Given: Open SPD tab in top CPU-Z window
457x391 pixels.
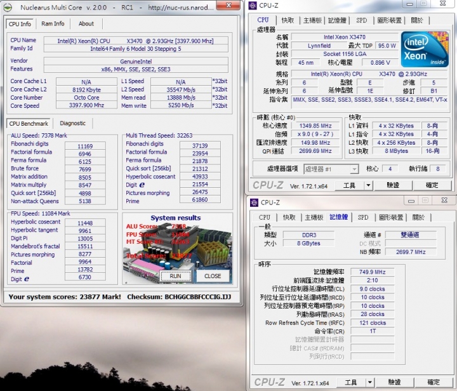Looking at the screenshot, I should point(361,20).
